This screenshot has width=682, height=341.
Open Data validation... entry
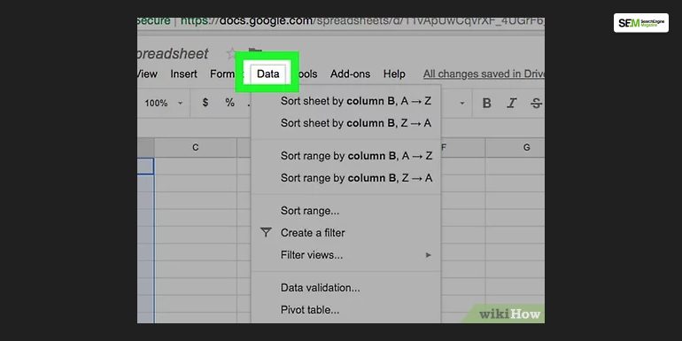[x=346, y=288]
